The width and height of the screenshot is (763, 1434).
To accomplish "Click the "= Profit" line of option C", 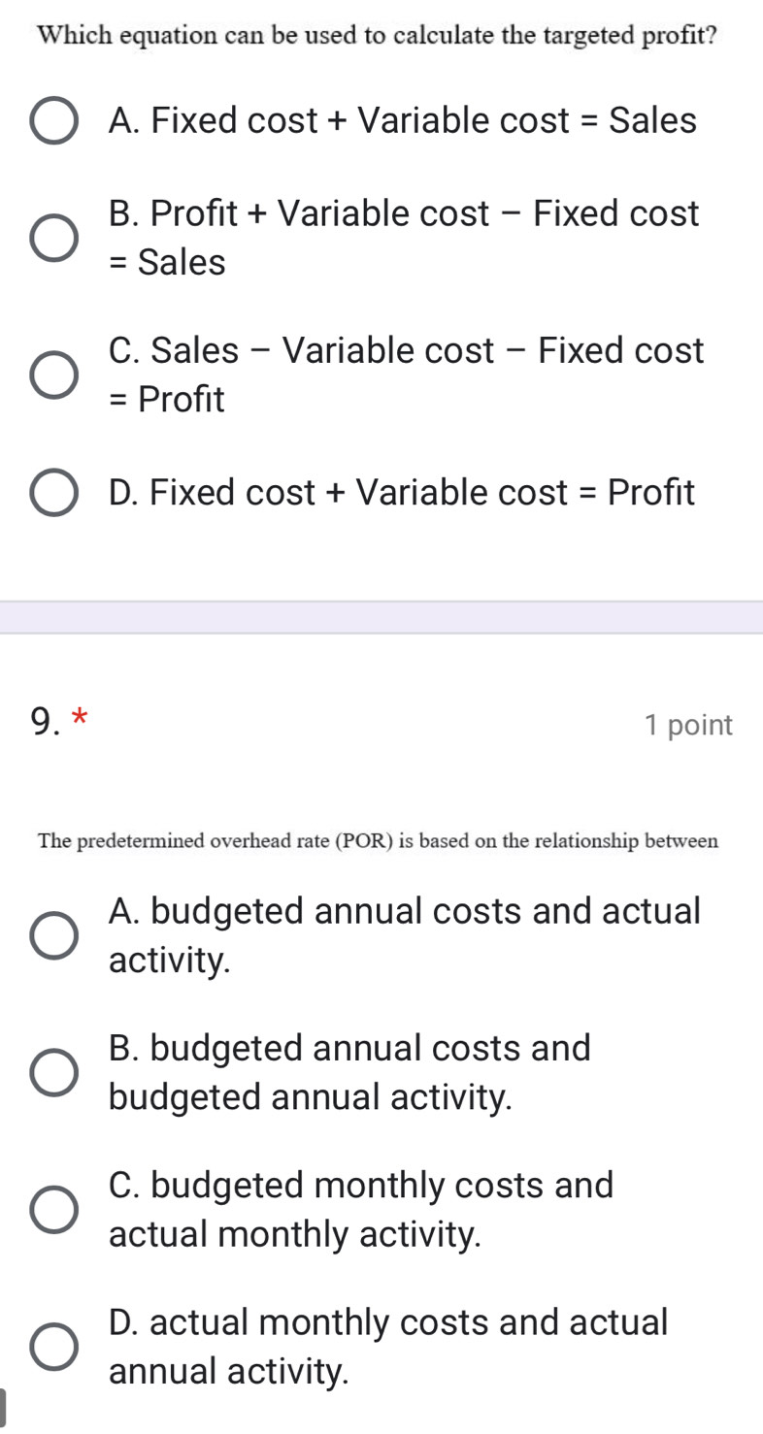I will click(x=168, y=399).
